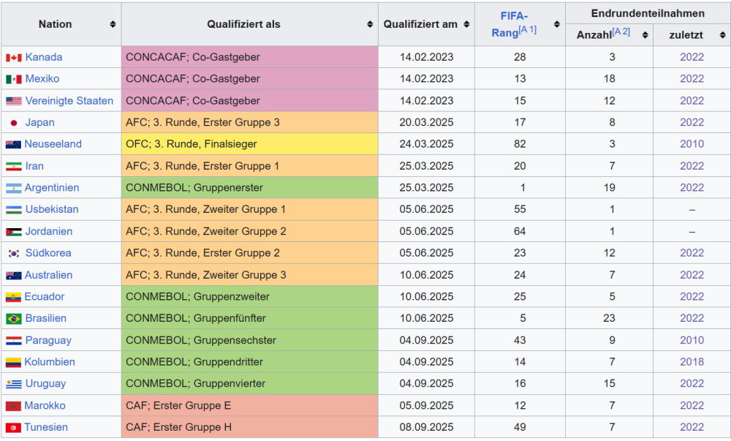Viewport: 731px width, 441px height.
Task: Open the 2018 link in Kolumbien row
Action: [x=692, y=362]
